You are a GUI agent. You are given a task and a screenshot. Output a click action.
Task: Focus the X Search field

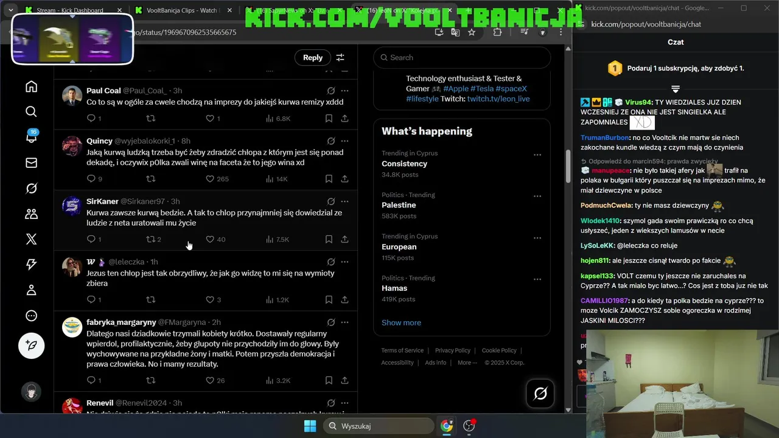tap(462, 57)
